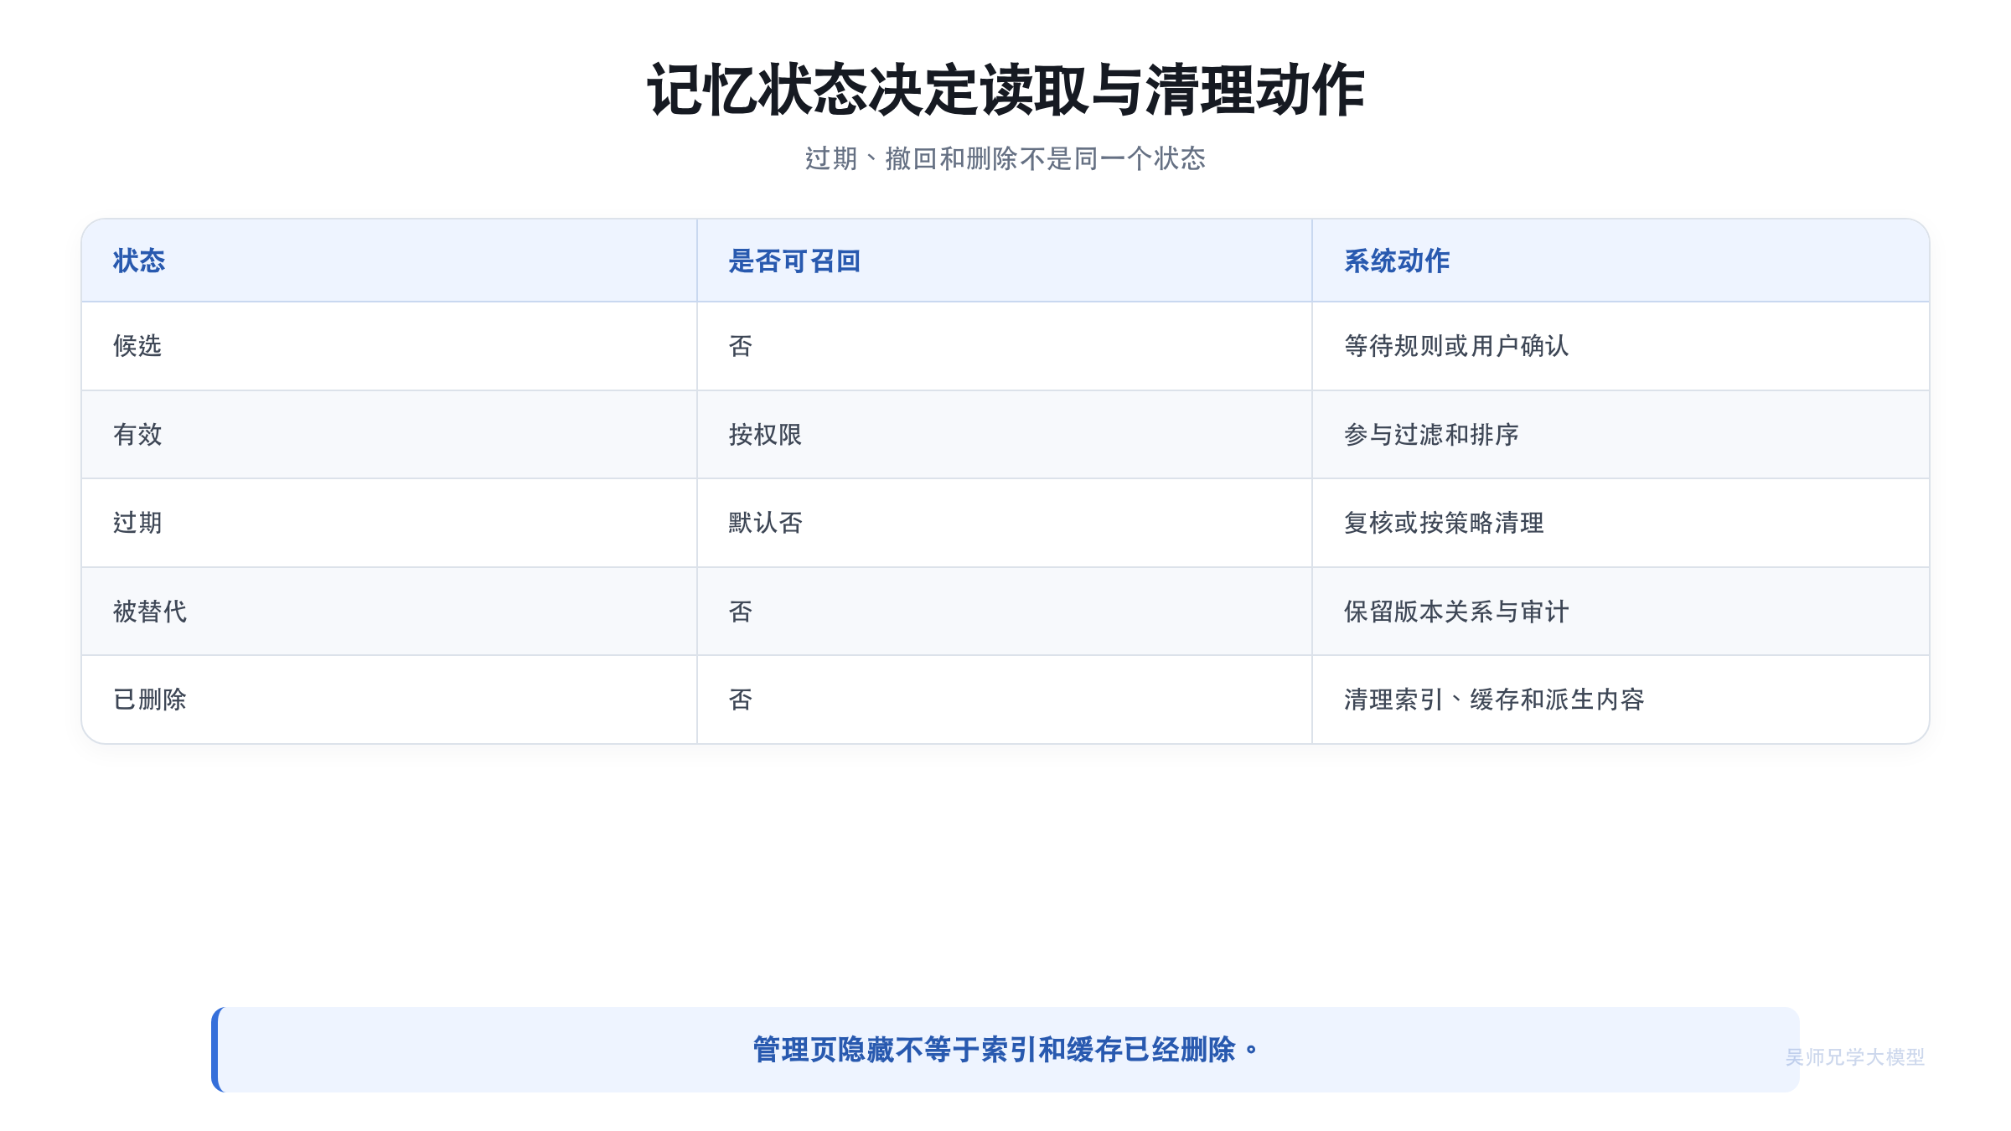The width and height of the screenshot is (2011, 1131).
Task: Click the title 记忆状态决定读取与清理动作
Action: 1005,90
